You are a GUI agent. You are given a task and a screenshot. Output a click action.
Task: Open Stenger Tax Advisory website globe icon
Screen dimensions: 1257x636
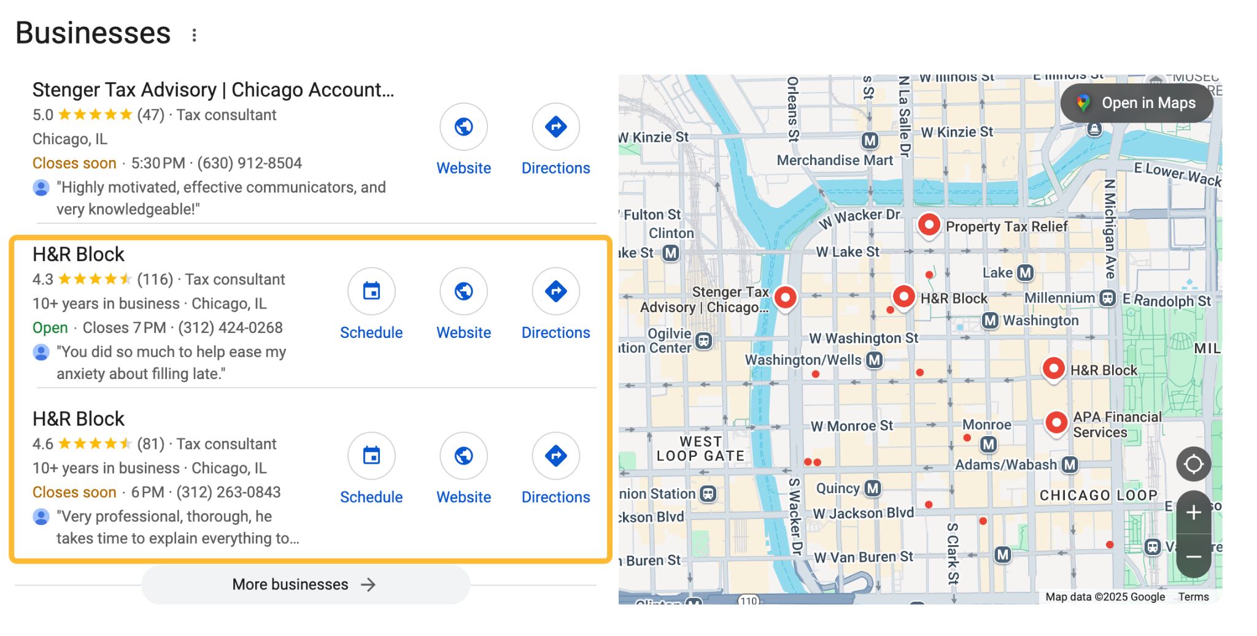tap(463, 127)
